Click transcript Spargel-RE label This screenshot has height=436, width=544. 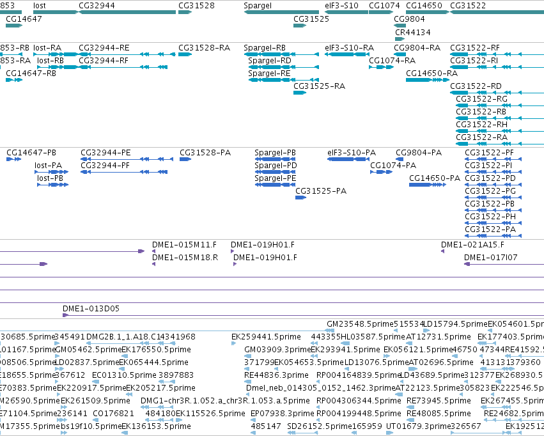click(x=269, y=73)
